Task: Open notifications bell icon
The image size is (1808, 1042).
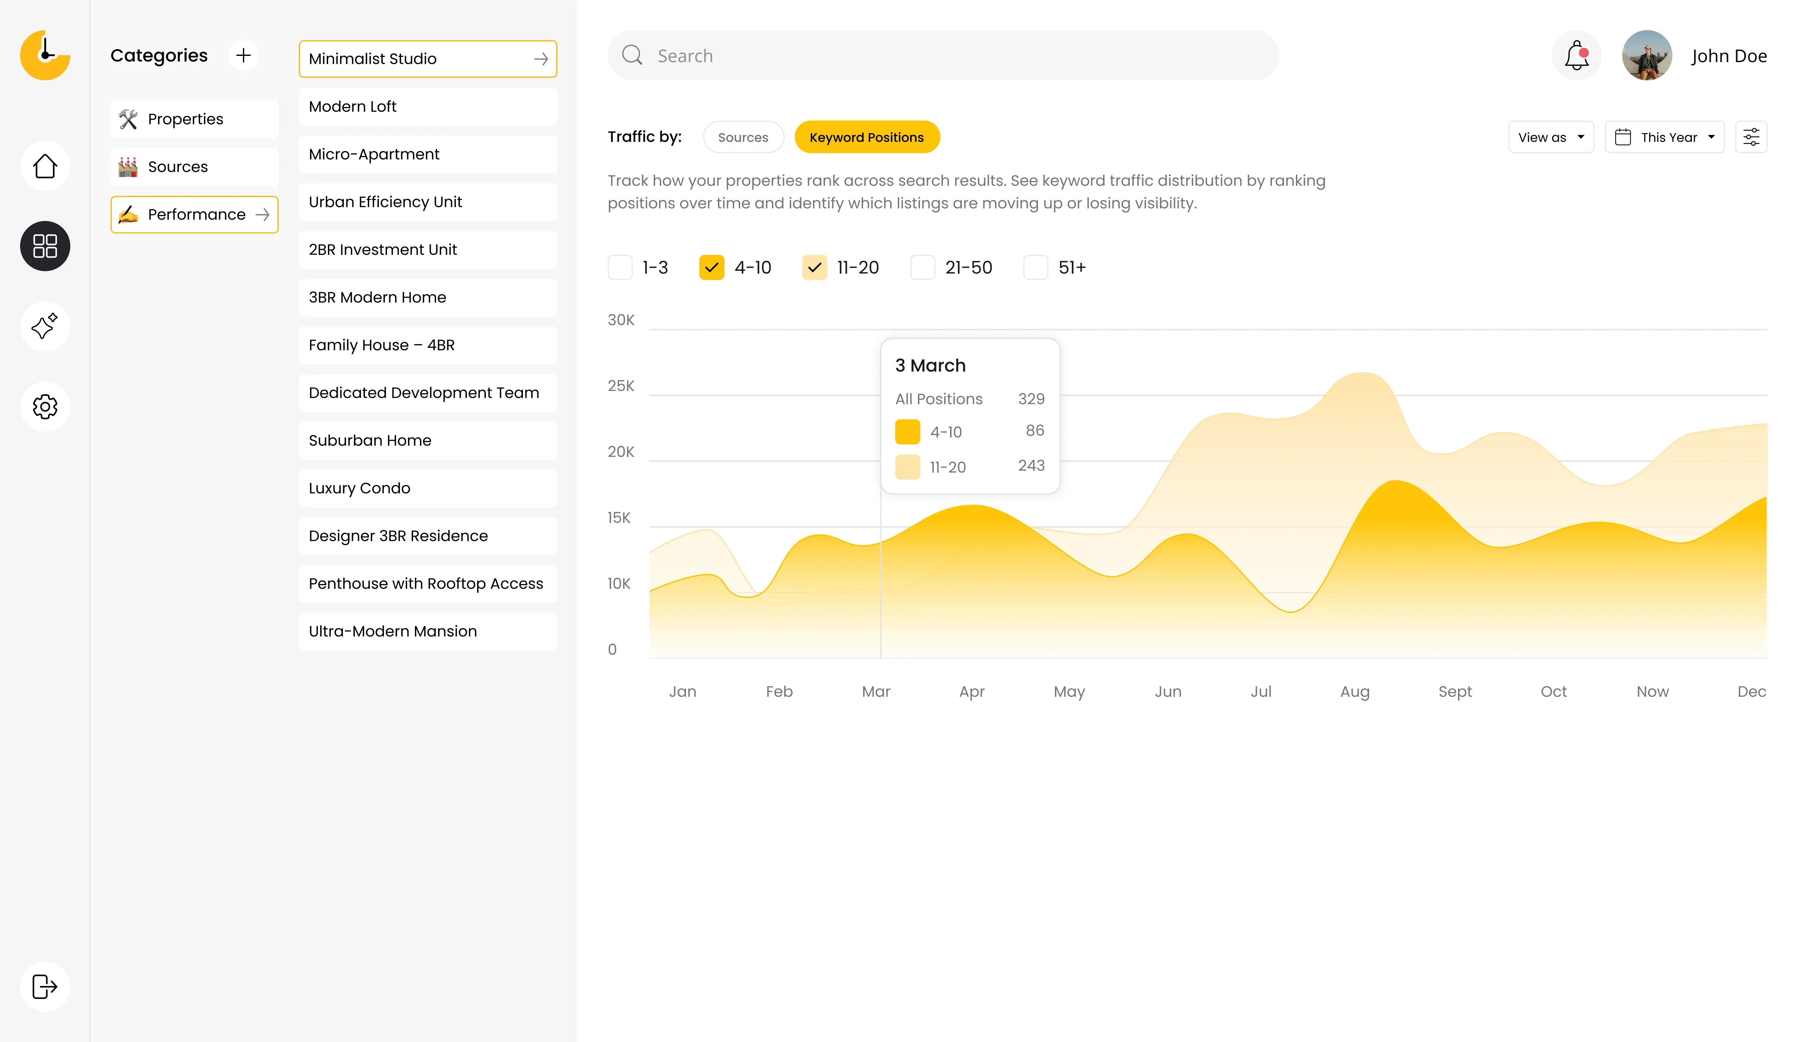Action: (1576, 56)
